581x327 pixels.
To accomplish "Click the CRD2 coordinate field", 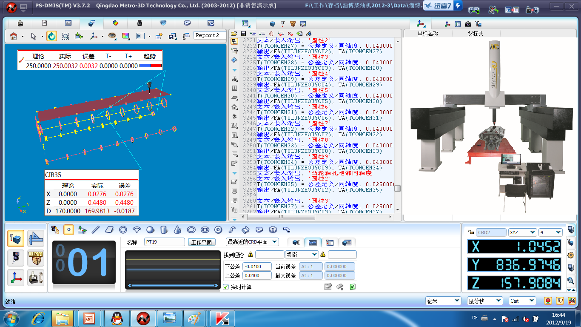I will click(491, 232).
